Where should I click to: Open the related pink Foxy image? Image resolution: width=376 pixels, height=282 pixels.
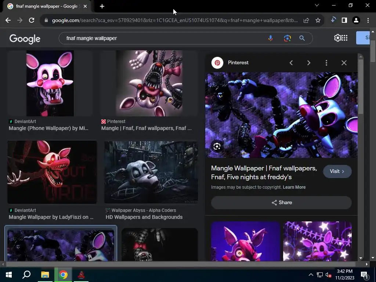pos(245,241)
